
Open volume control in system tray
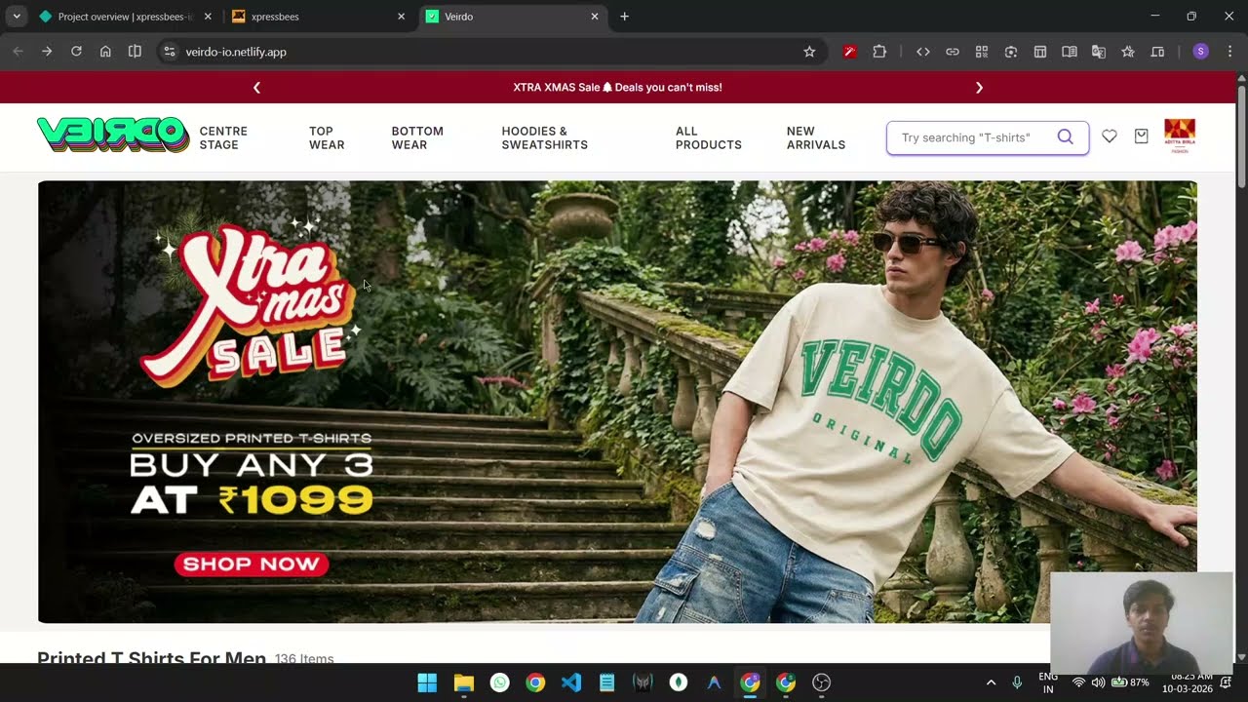click(1099, 682)
